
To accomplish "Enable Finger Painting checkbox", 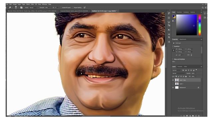I will click(73, 8).
